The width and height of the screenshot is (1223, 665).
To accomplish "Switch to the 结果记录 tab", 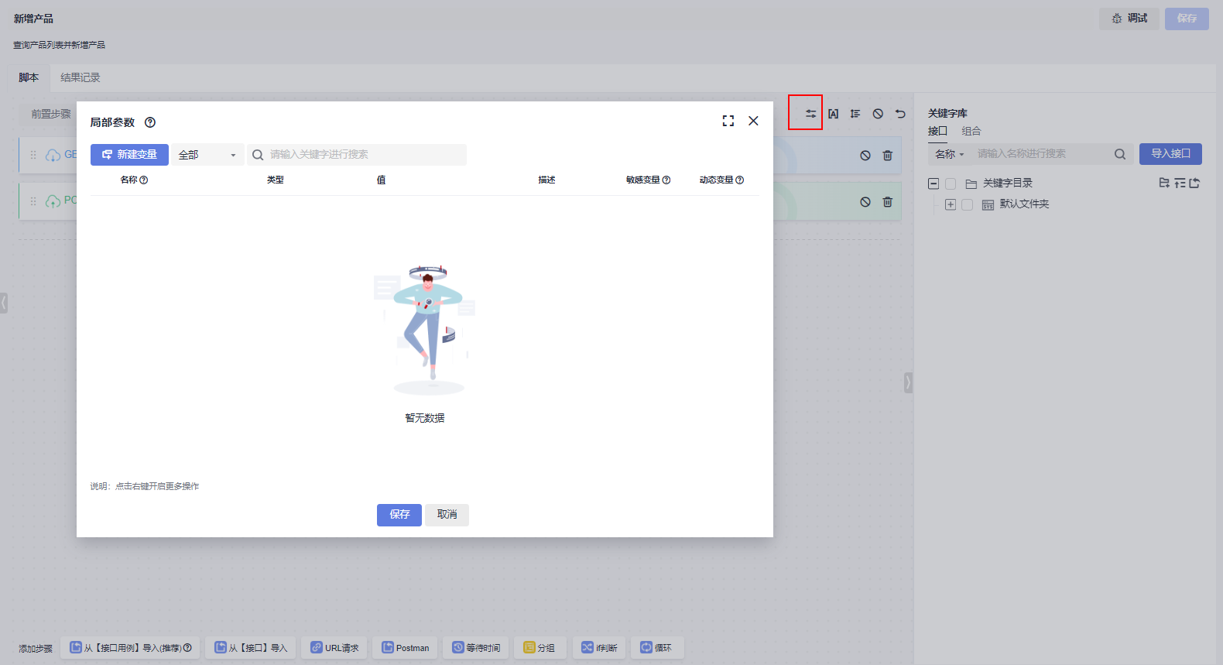I will tap(81, 77).
